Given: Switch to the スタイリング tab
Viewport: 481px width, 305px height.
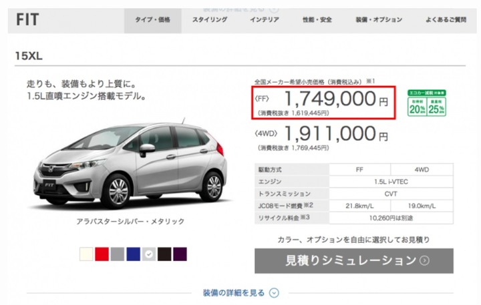Looking at the screenshot, I should (210, 20).
